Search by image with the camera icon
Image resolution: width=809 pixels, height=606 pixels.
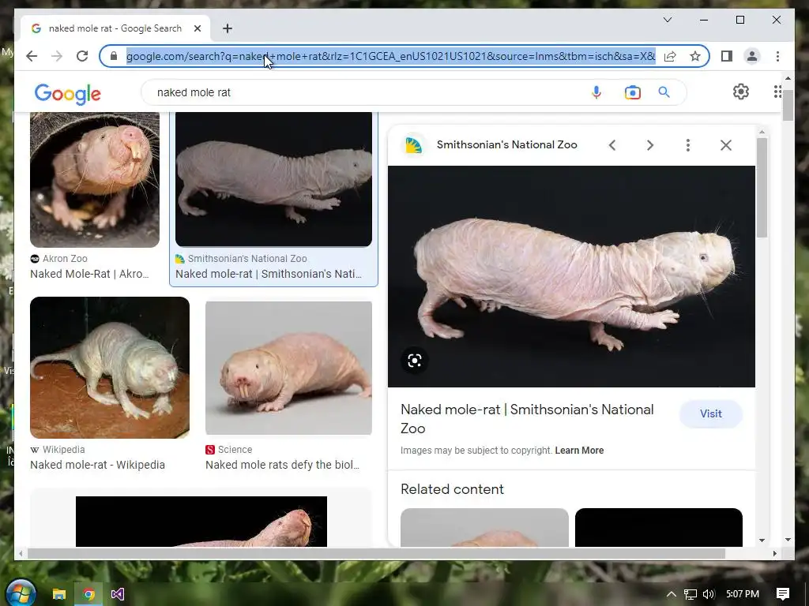pos(632,92)
